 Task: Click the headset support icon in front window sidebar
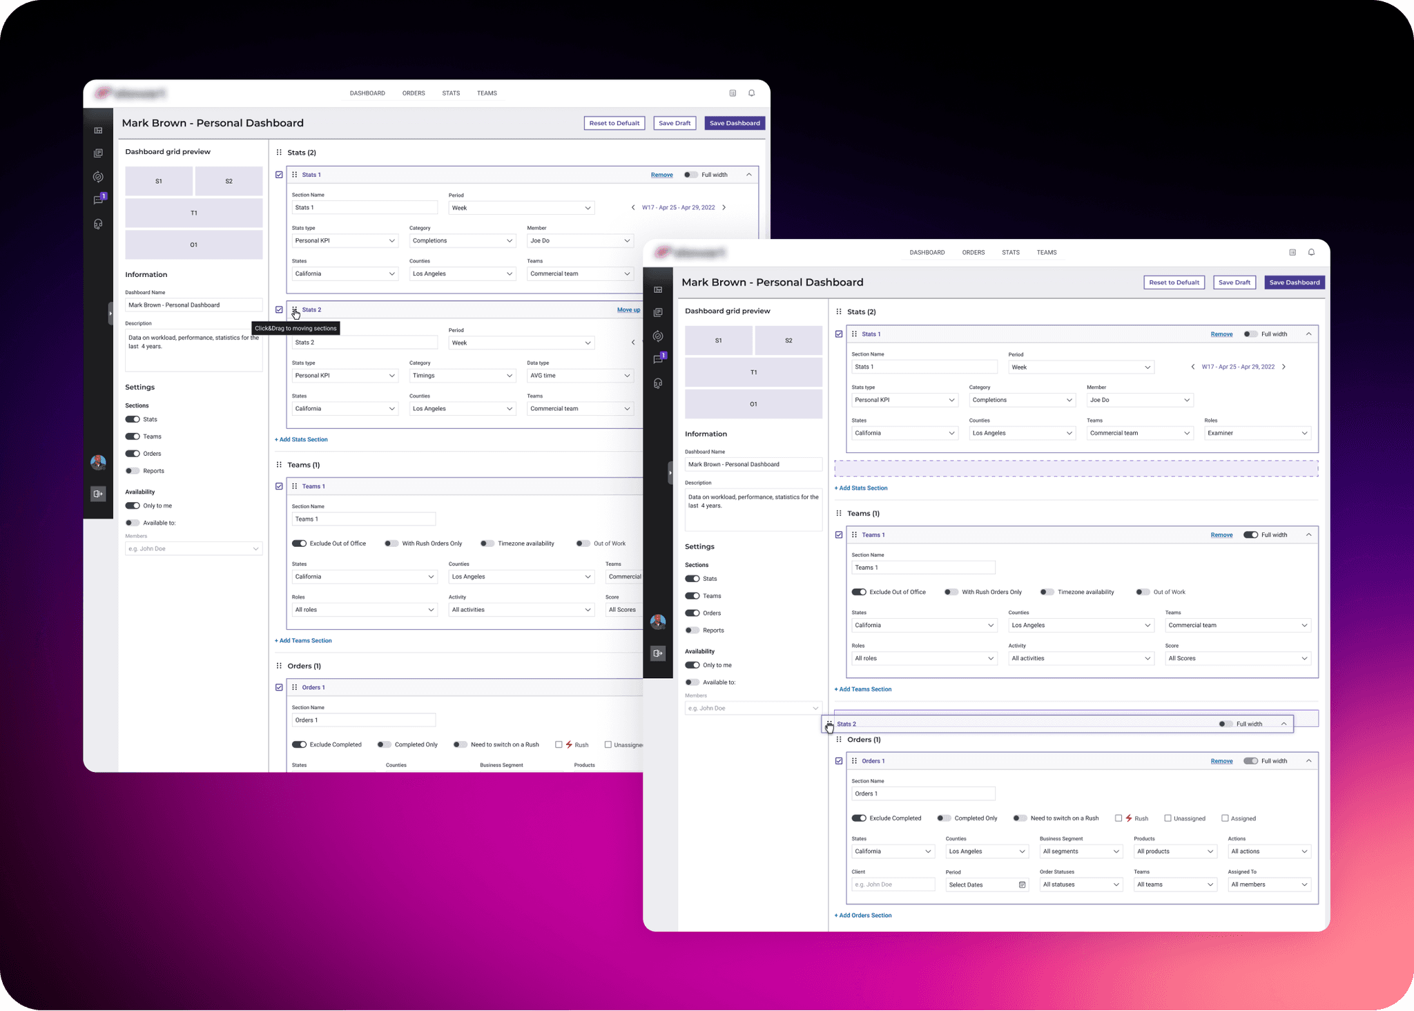tap(658, 383)
